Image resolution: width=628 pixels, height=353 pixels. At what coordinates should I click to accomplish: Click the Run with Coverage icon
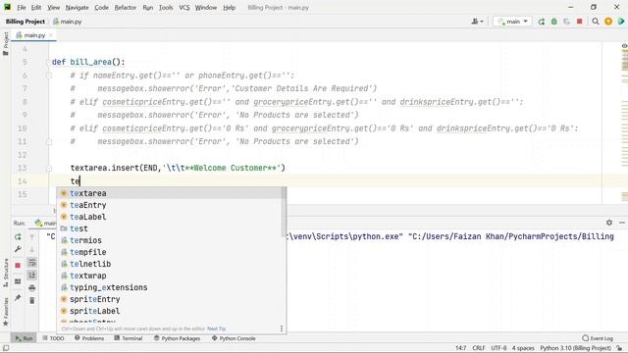coord(566,22)
